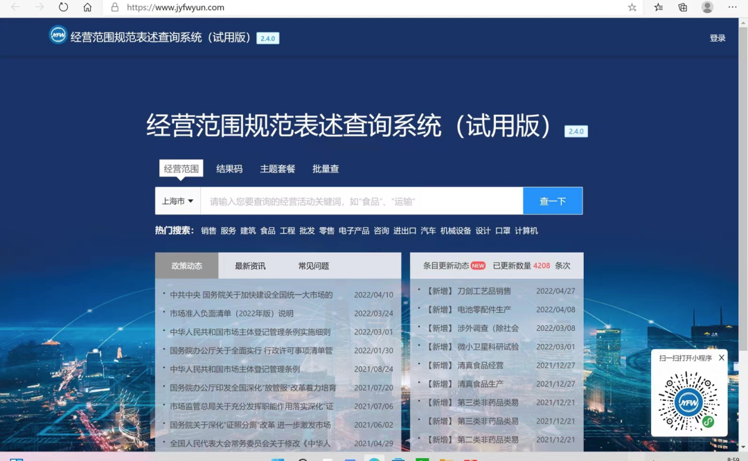This screenshot has height=461, width=748.
Task: Click the browser profile avatar icon
Action: (x=707, y=8)
